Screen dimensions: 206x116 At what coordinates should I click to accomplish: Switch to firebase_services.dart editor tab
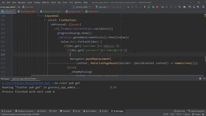(x=51, y=12)
